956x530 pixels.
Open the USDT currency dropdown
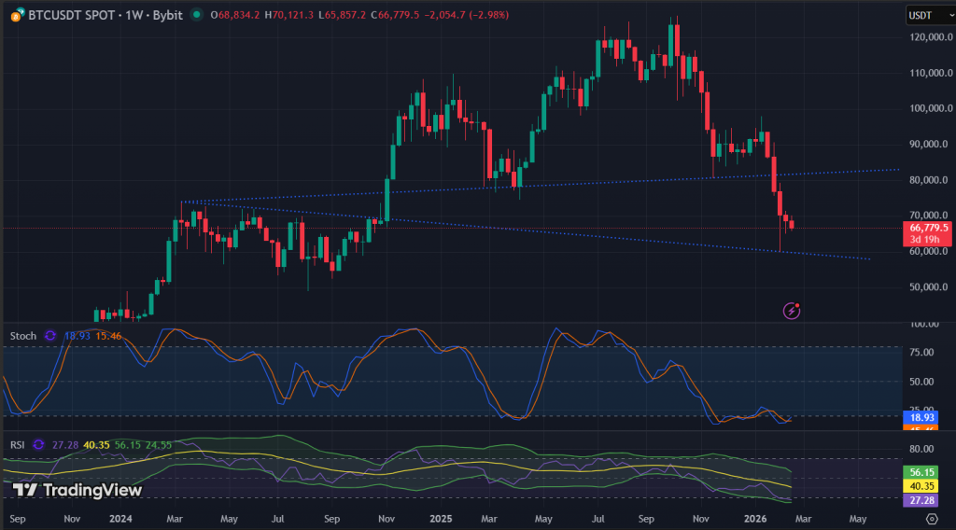(927, 15)
